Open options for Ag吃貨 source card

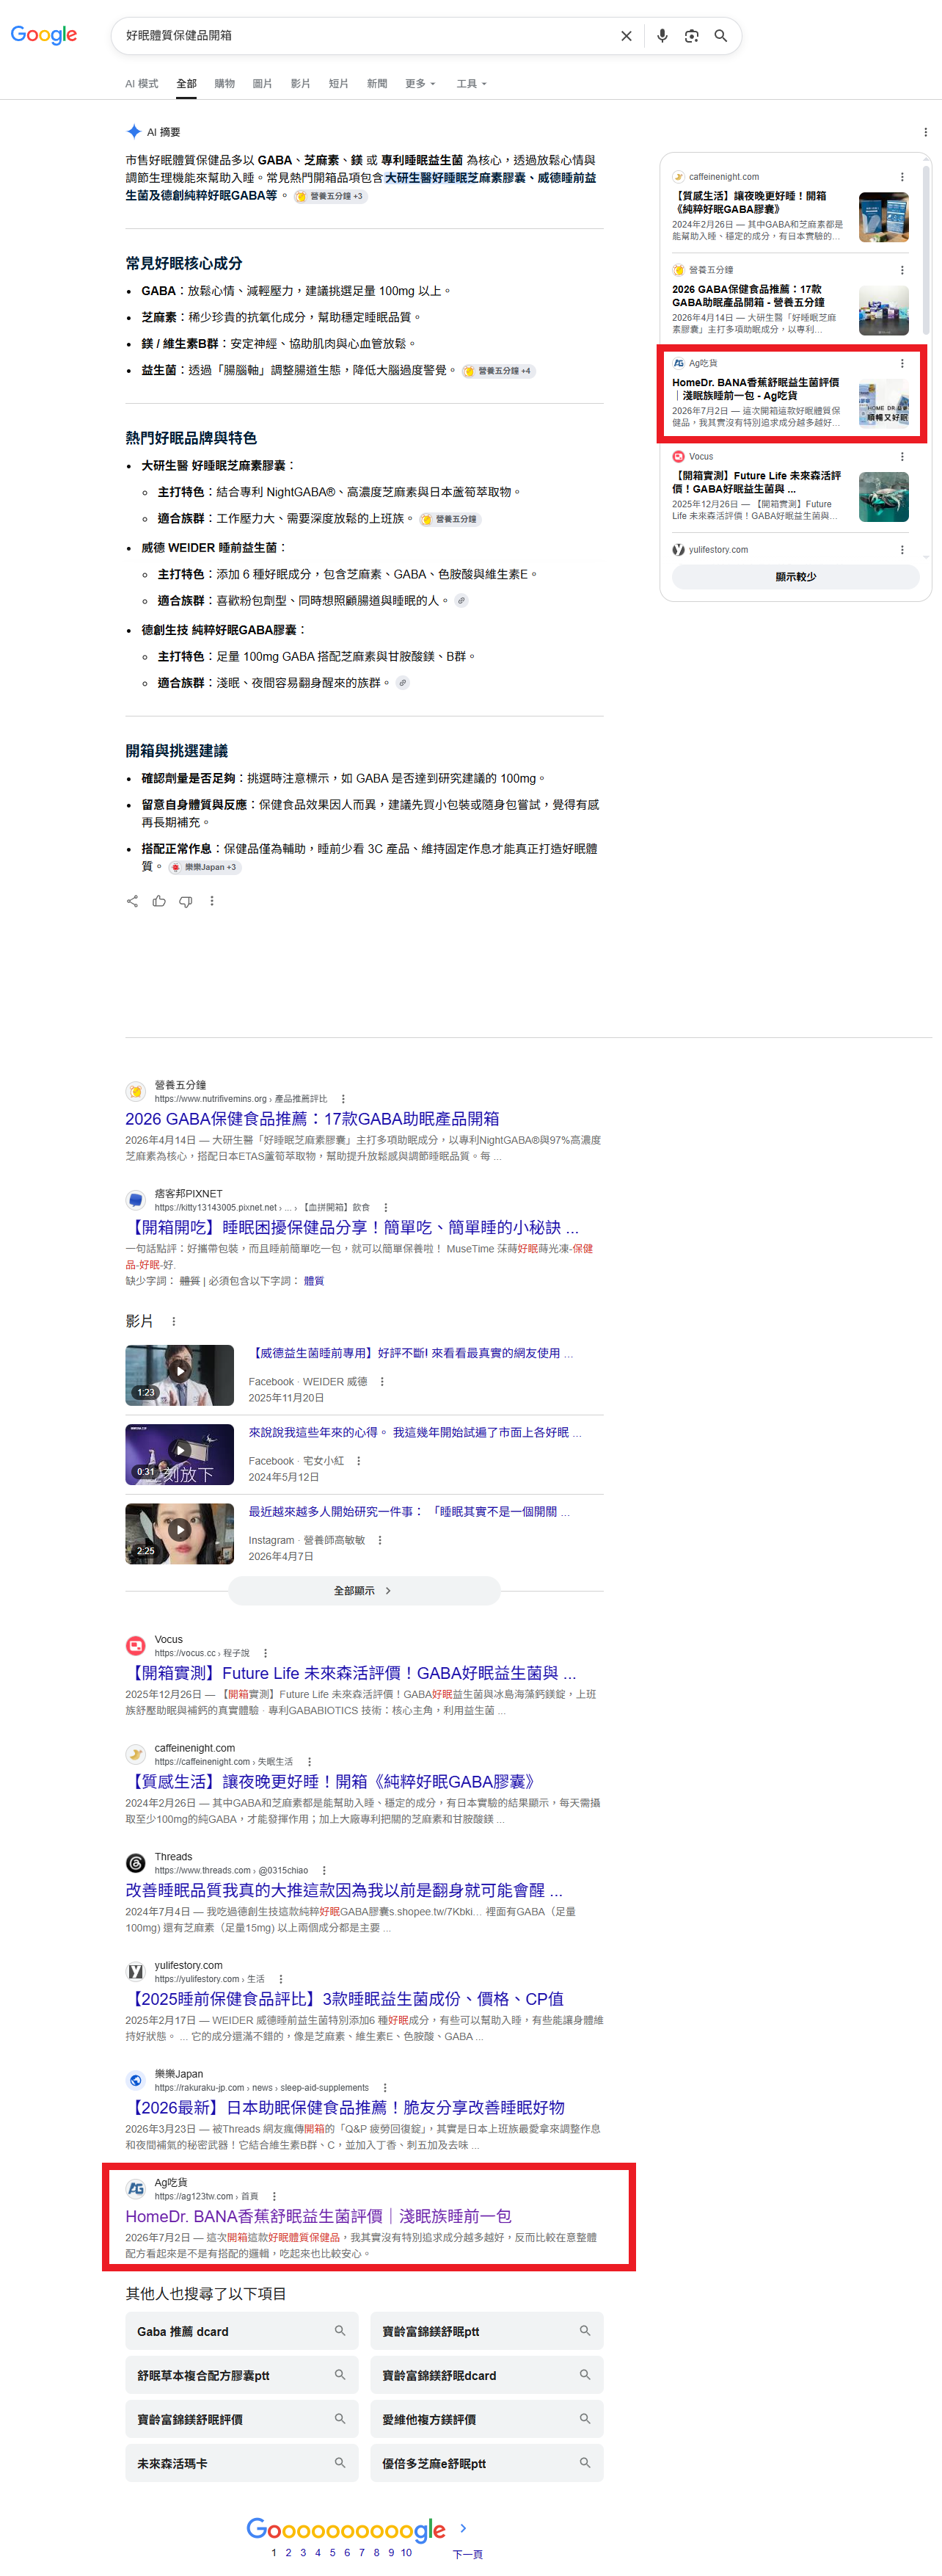click(902, 363)
